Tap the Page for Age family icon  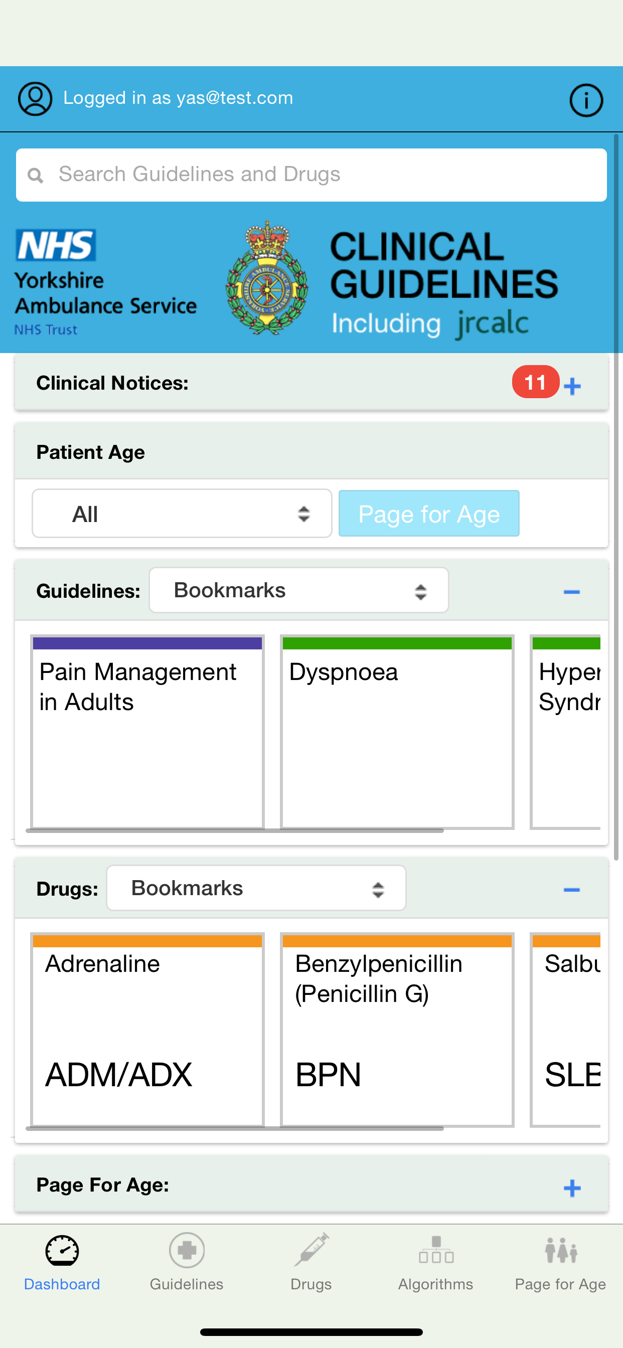pos(560,1250)
